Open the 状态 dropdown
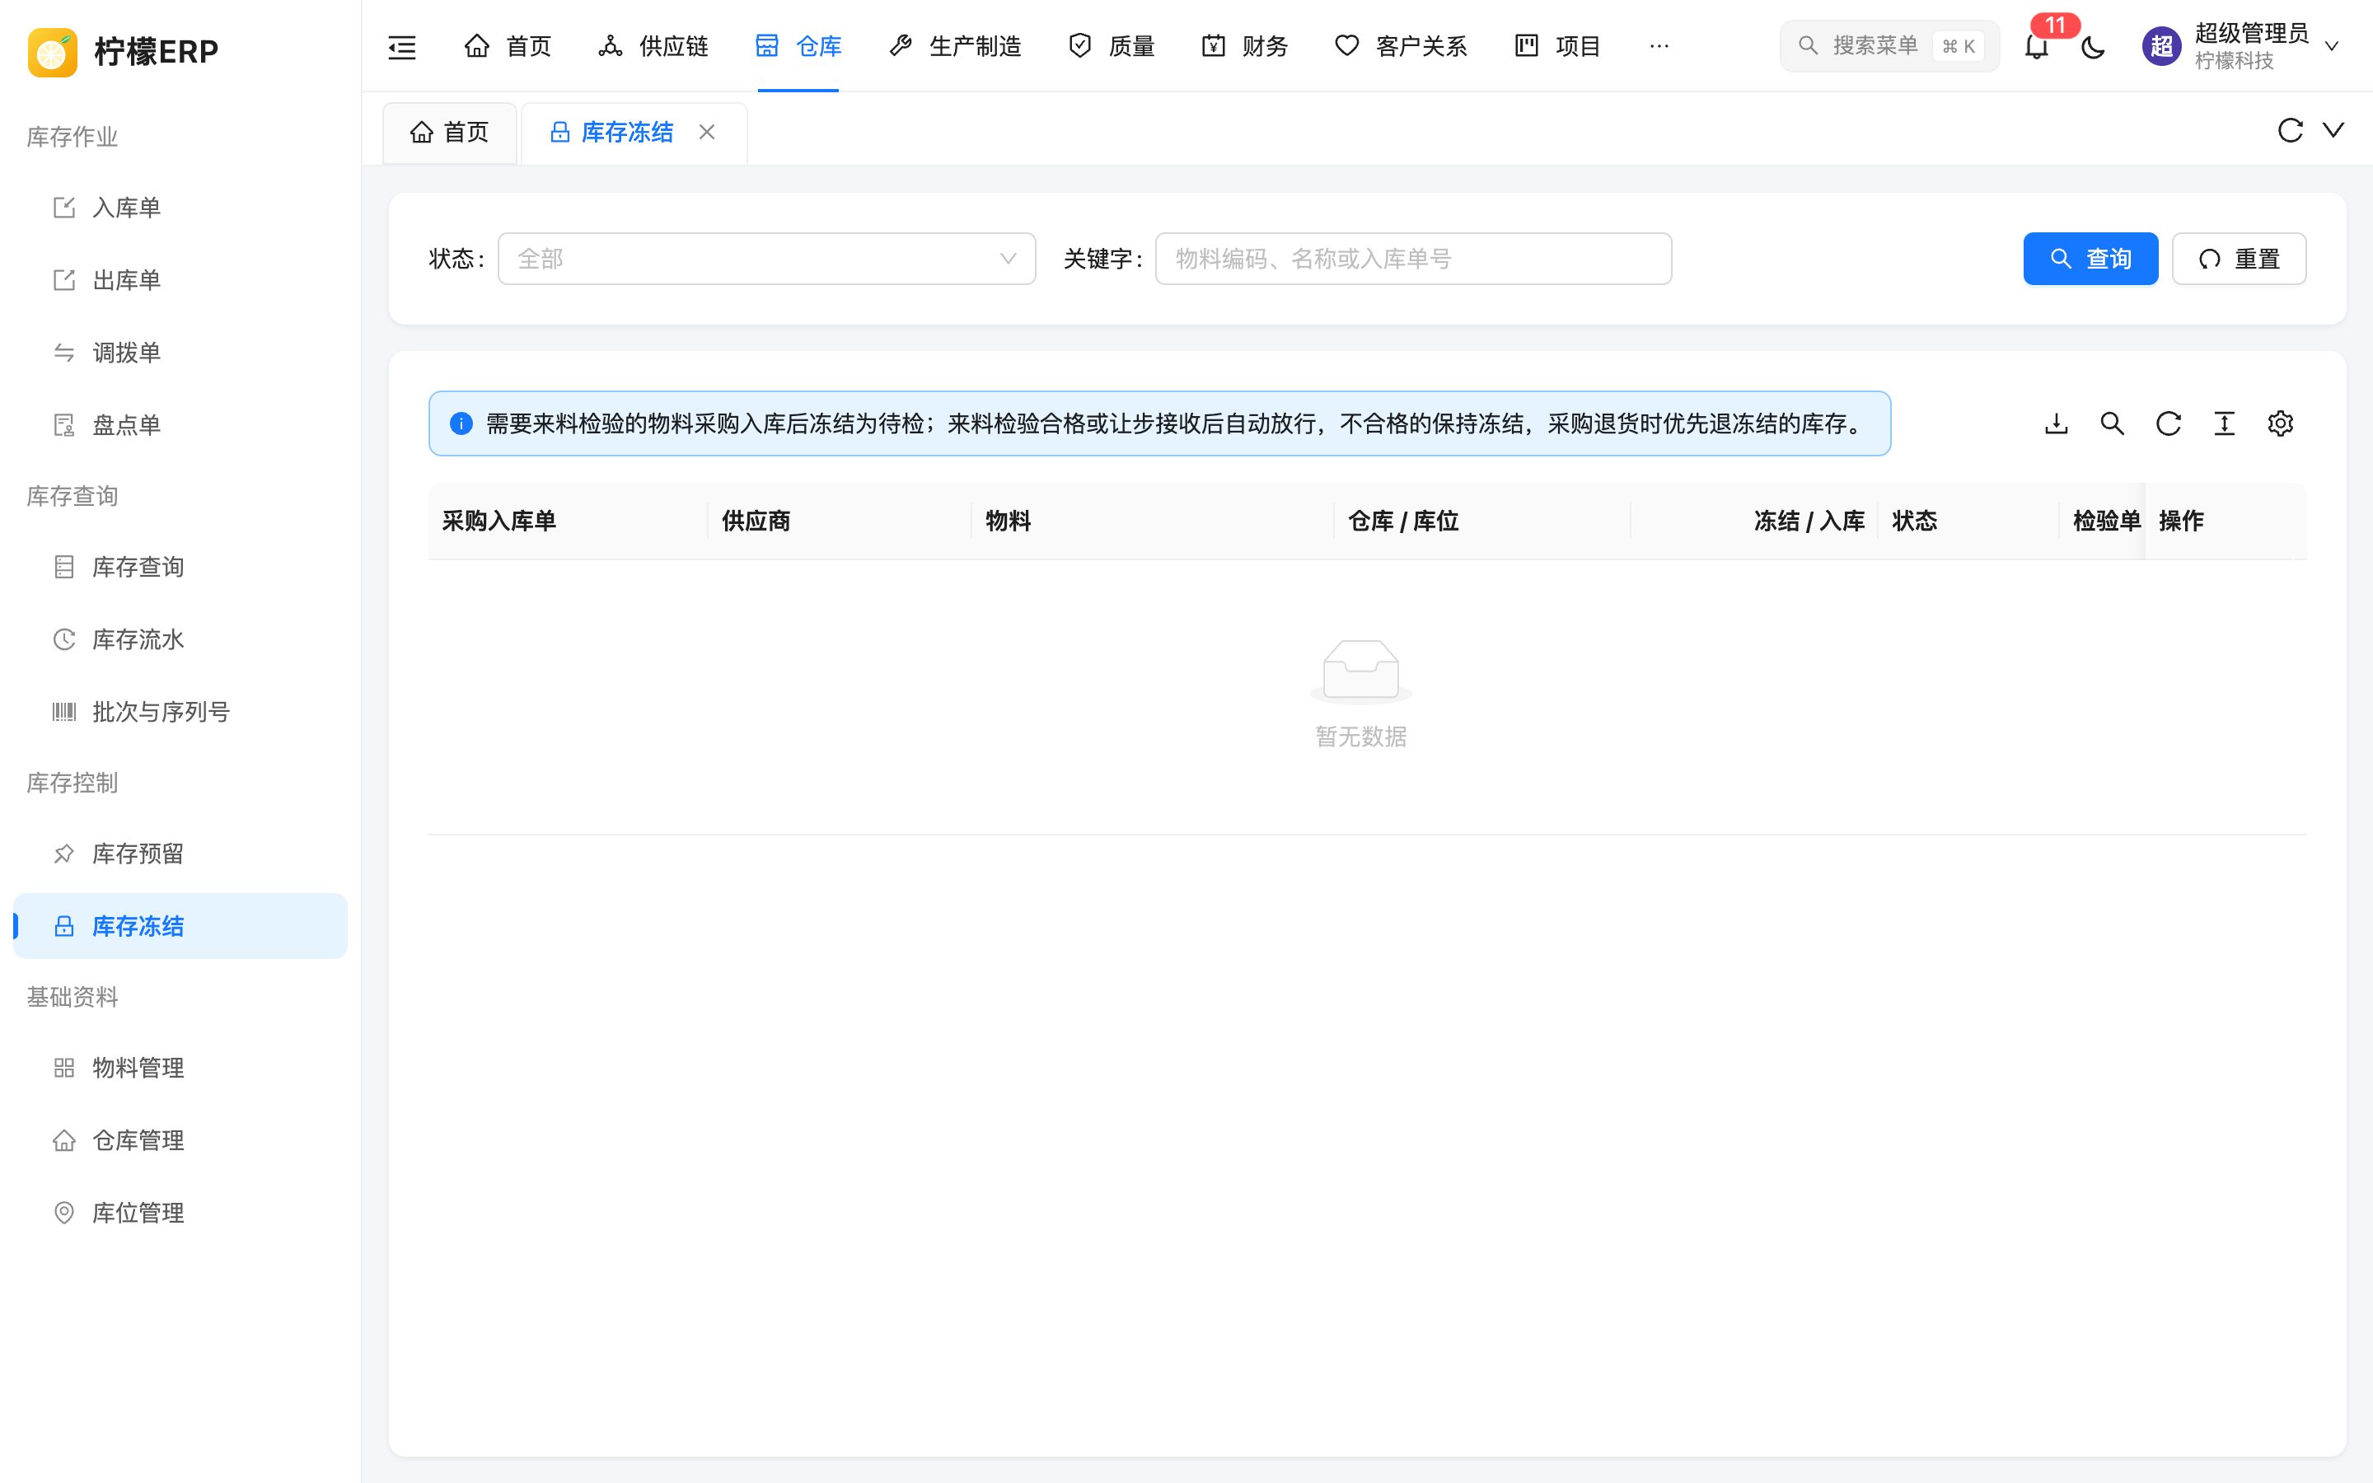This screenshot has height=1483, width=2373. coord(767,259)
